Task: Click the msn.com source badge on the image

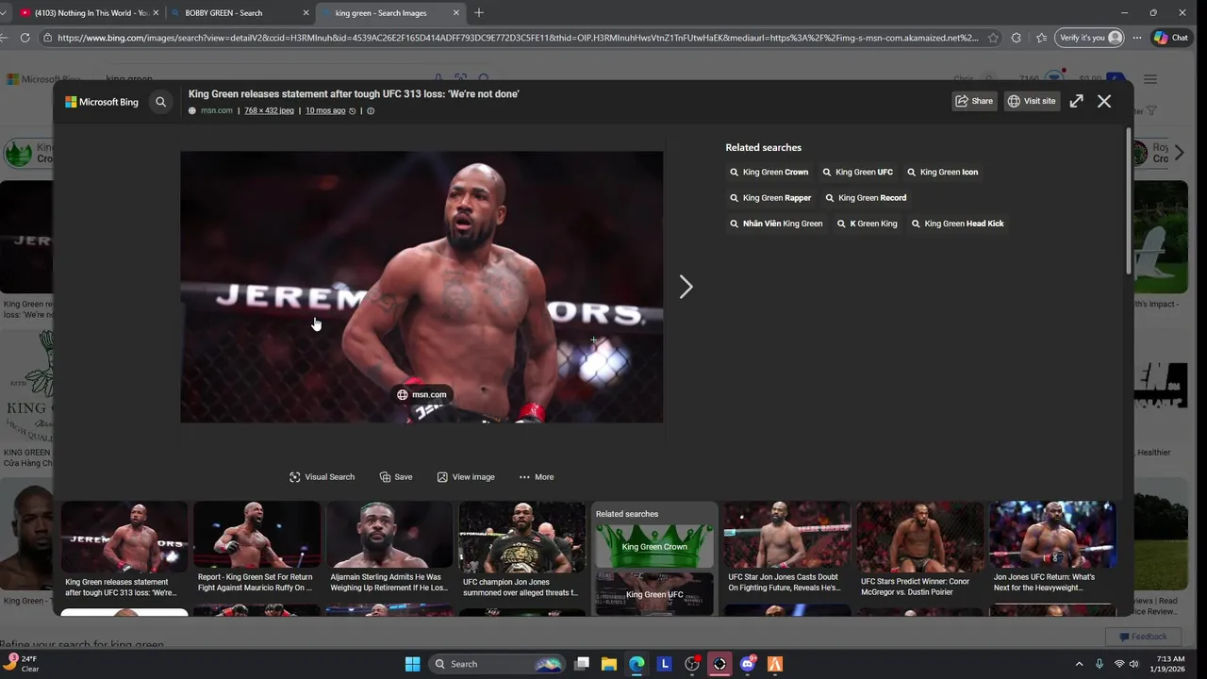Action: coord(422,394)
